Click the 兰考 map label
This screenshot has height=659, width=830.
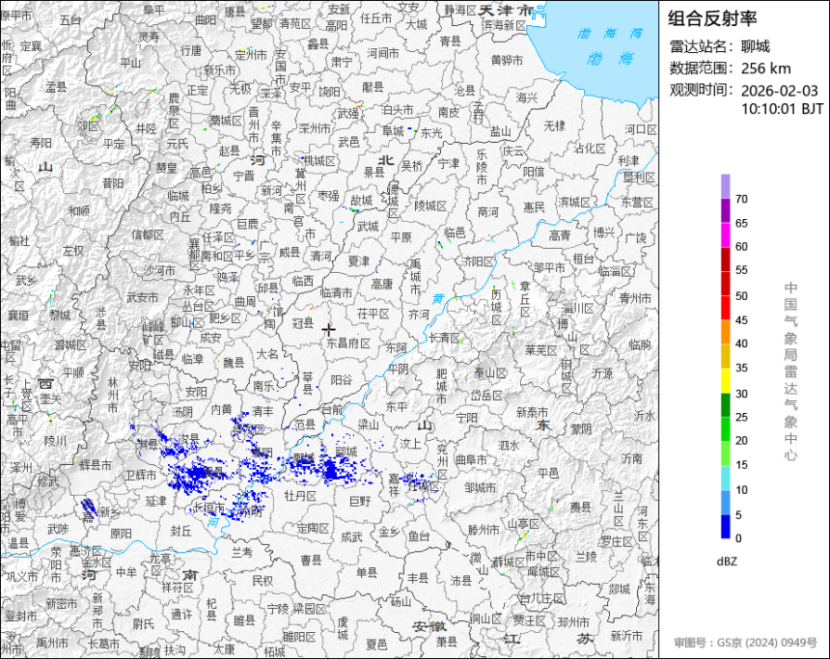click(242, 552)
